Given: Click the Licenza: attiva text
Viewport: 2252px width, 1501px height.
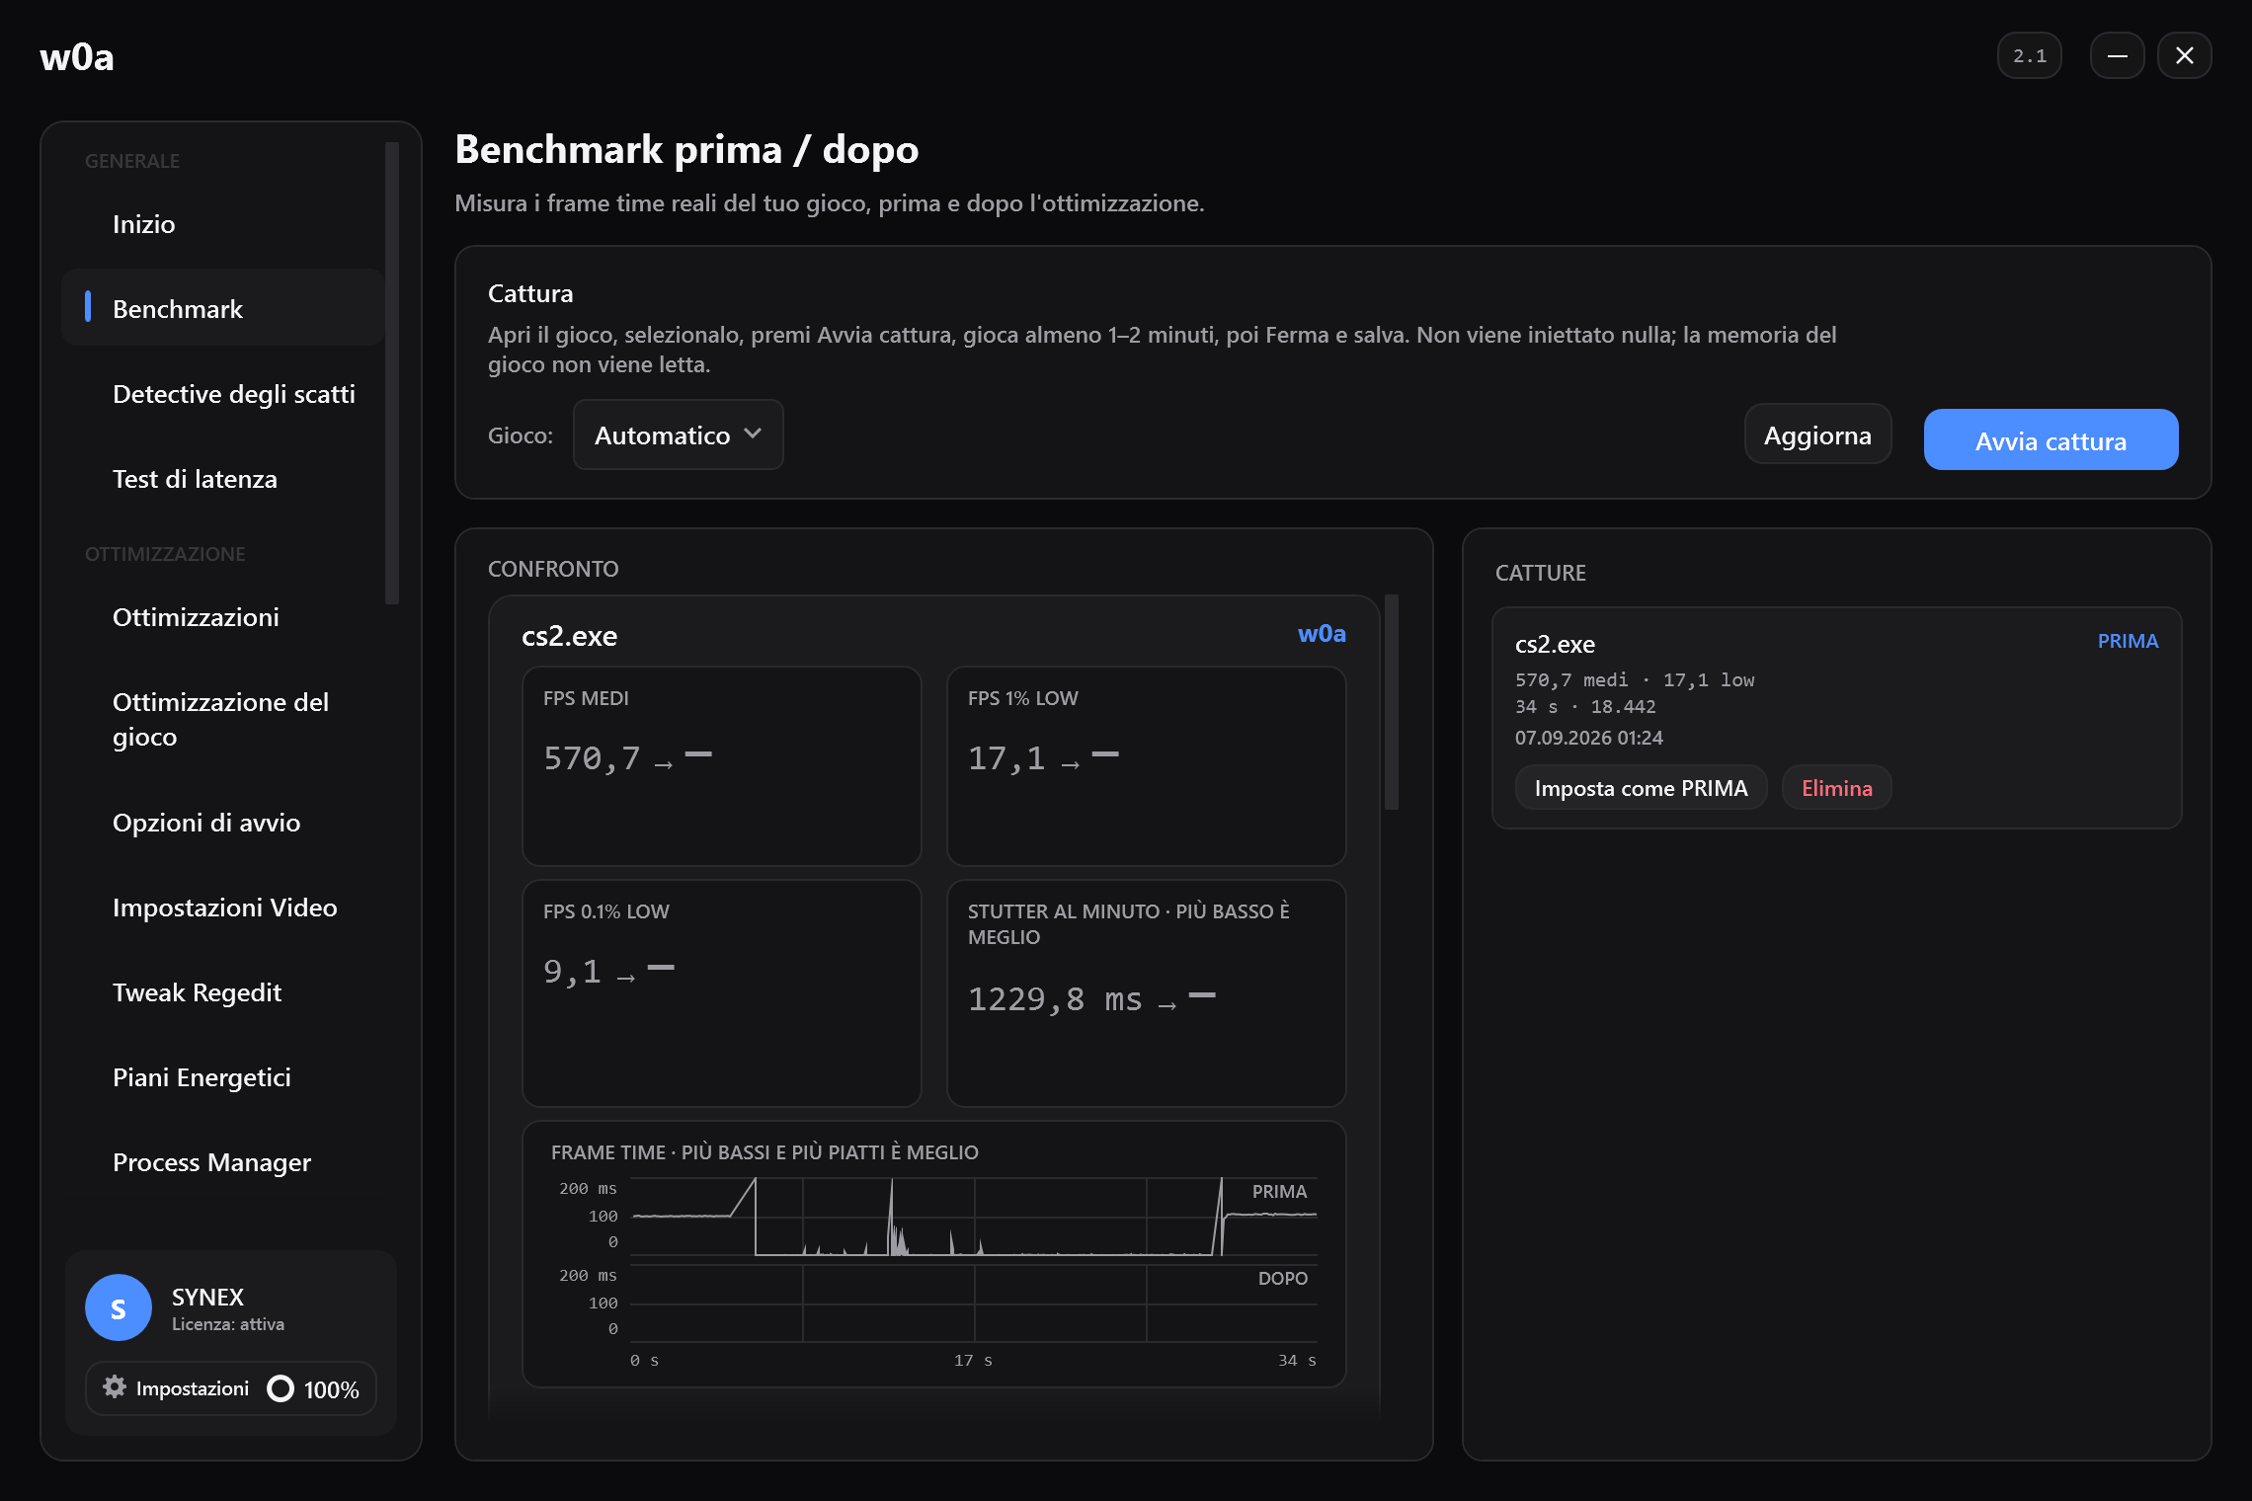Looking at the screenshot, I should (228, 1324).
